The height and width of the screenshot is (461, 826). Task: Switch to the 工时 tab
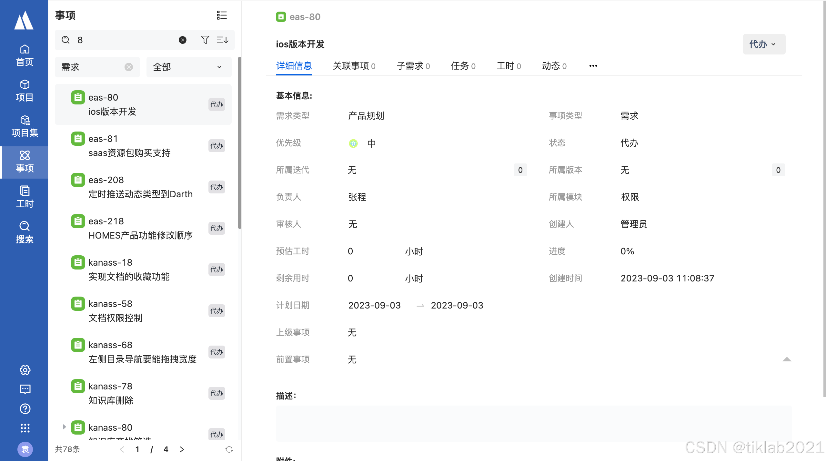(x=509, y=66)
